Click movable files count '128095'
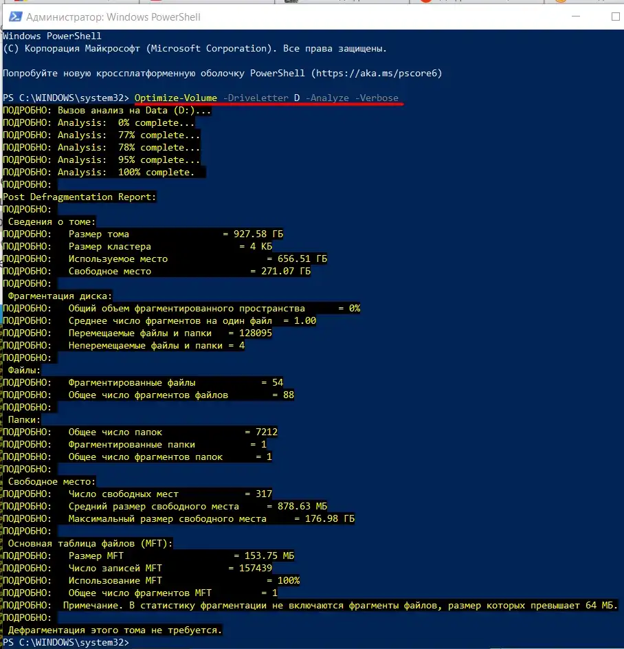The image size is (624, 649). 256,333
